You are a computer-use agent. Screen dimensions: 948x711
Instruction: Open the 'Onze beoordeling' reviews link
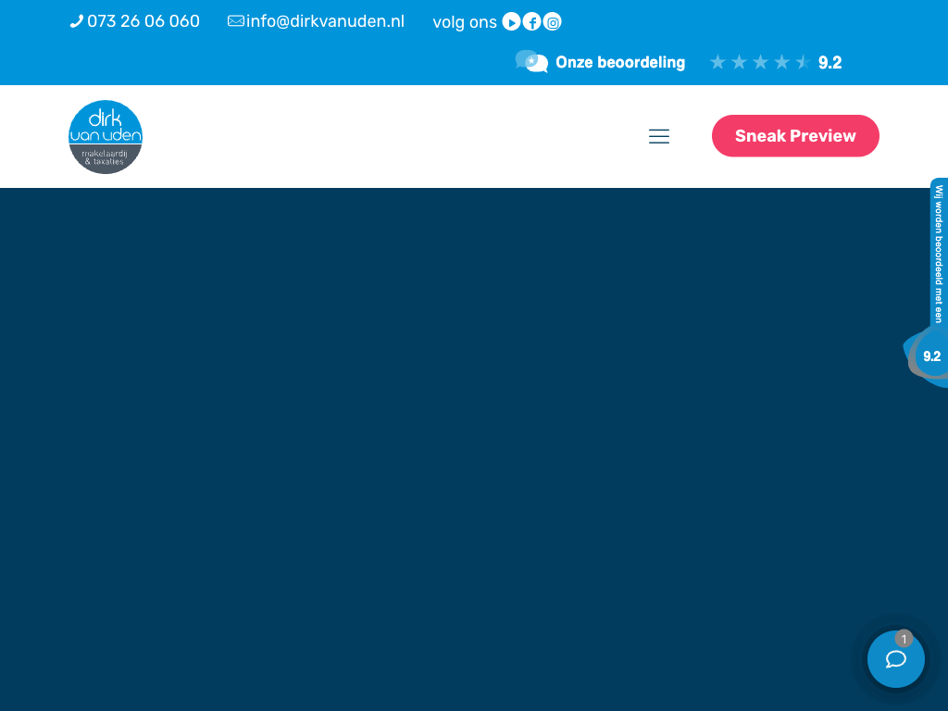[620, 63]
